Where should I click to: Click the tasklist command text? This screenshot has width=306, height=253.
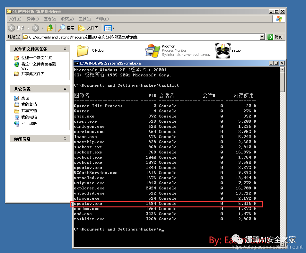tap(169, 85)
